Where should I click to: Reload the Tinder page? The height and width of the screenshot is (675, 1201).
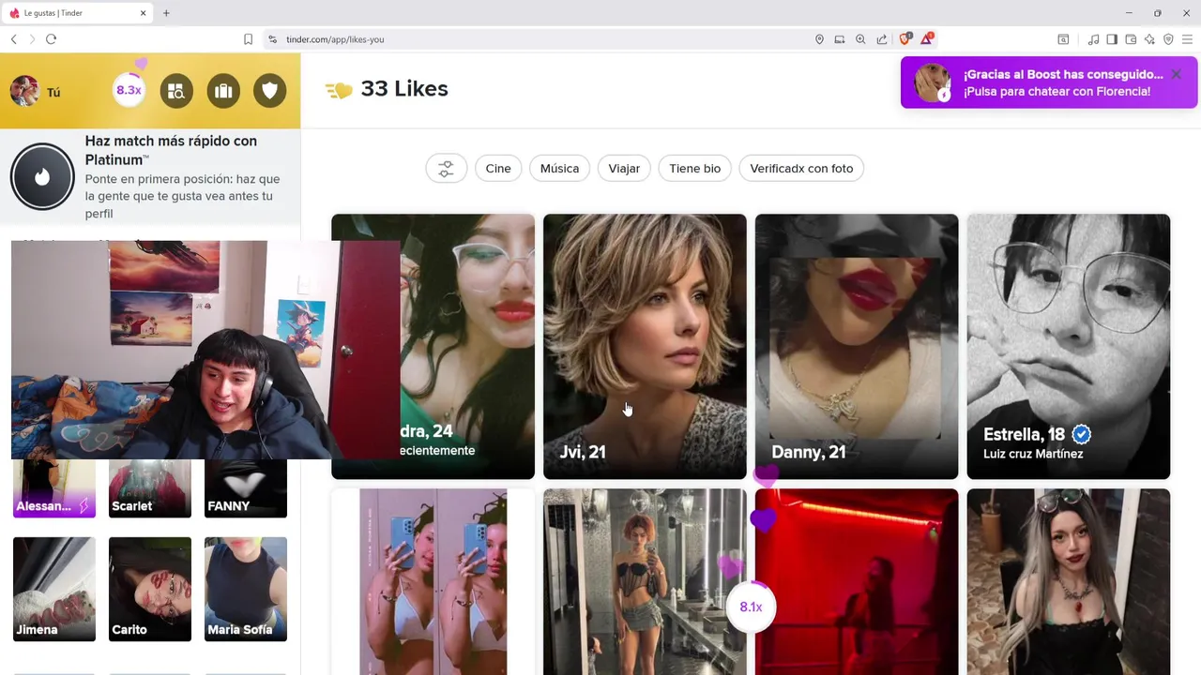tap(51, 39)
